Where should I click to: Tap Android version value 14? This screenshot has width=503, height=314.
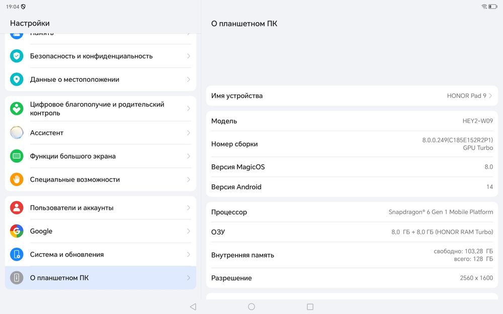(x=489, y=187)
